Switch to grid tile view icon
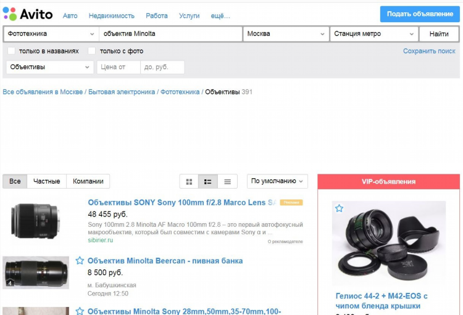 (x=189, y=181)
